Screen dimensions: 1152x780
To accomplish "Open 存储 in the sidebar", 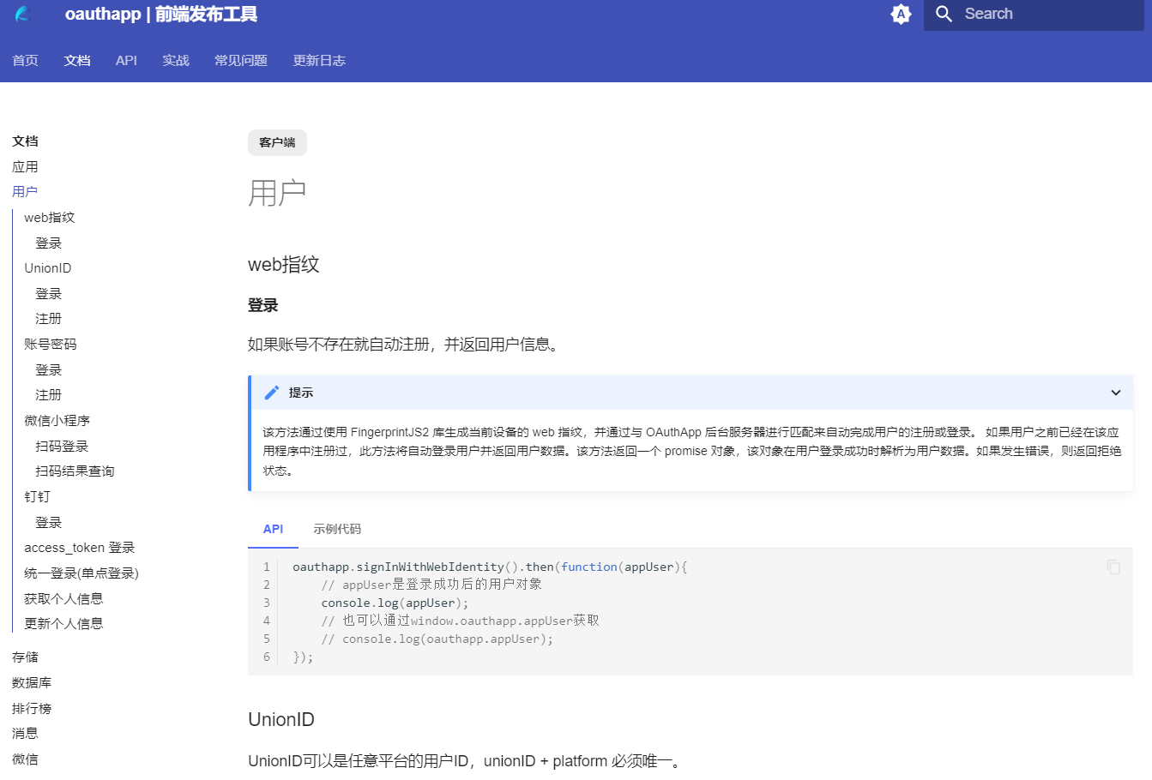I will pyautogui.click(x=25, y=657).
